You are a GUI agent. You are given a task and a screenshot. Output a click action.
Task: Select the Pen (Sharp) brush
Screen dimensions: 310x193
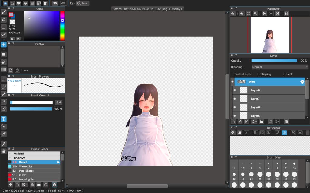34,171
